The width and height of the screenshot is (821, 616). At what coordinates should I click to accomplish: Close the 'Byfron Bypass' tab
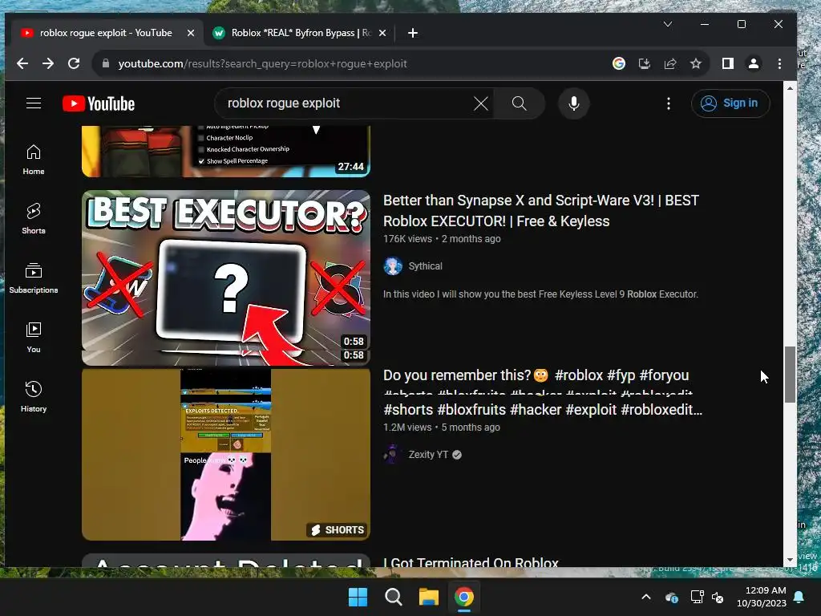pyautogui.click(x=382, y=32)
